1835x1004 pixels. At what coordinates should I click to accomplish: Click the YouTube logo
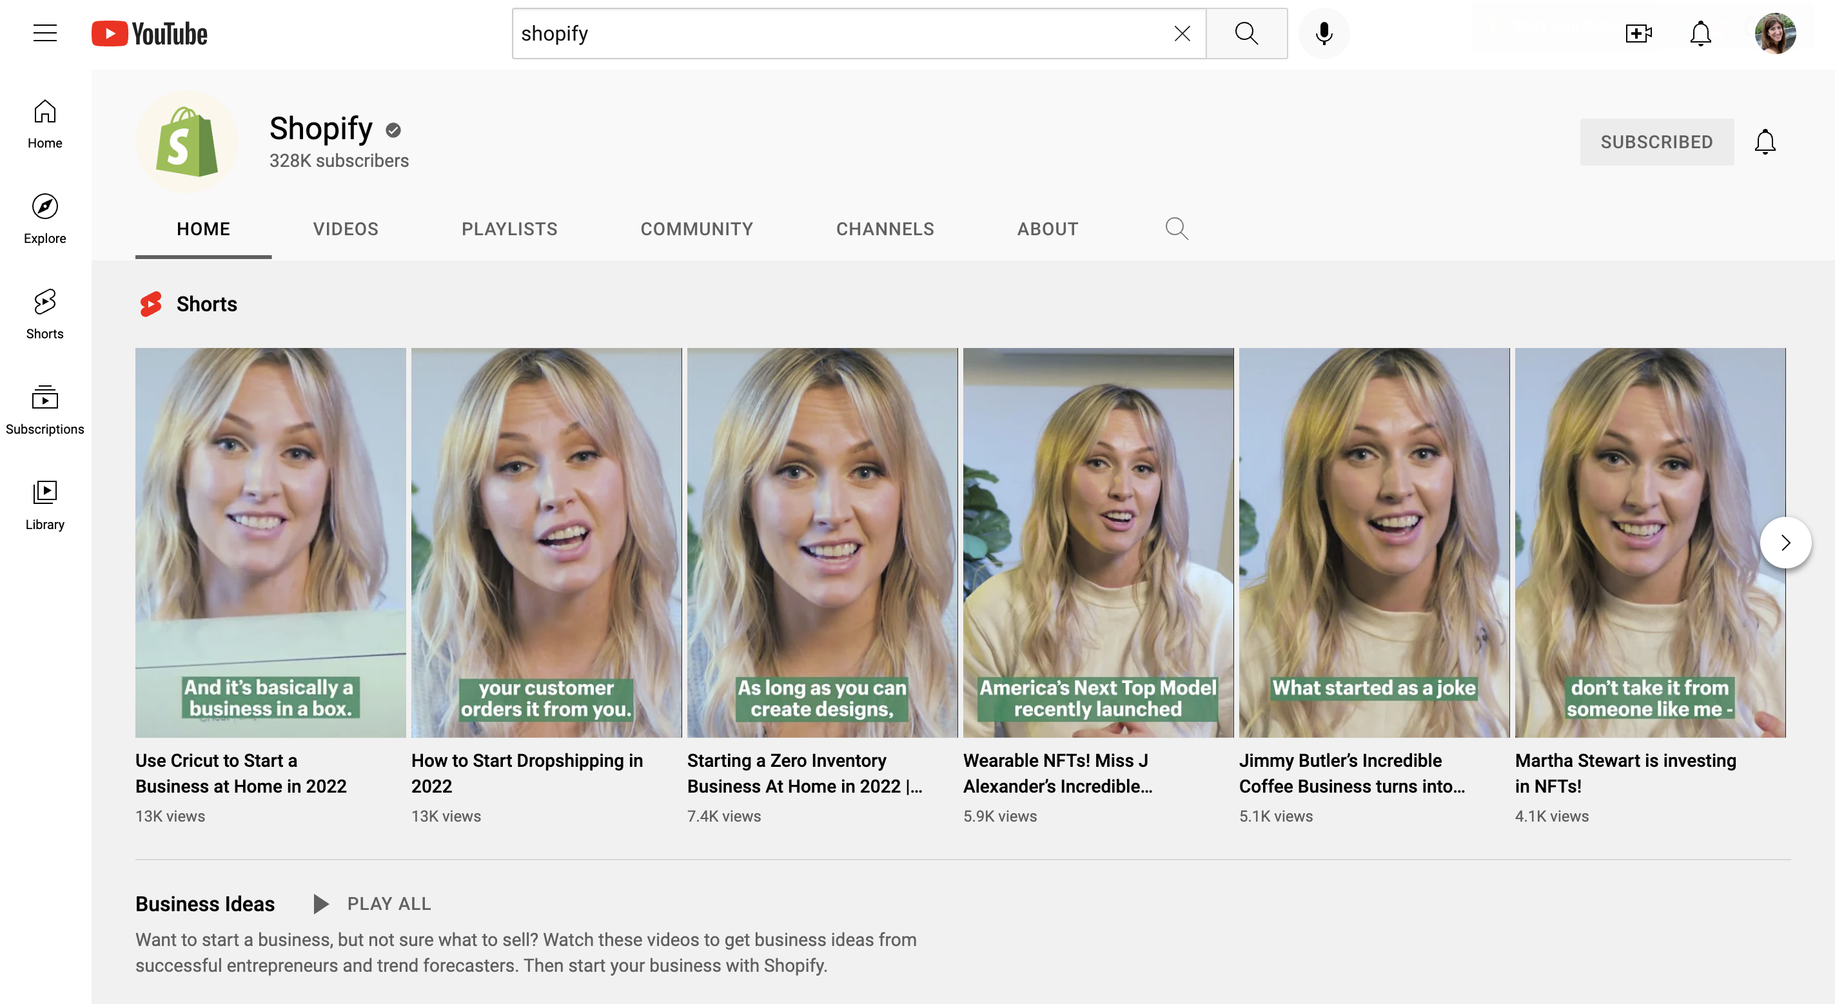(150, 34)
